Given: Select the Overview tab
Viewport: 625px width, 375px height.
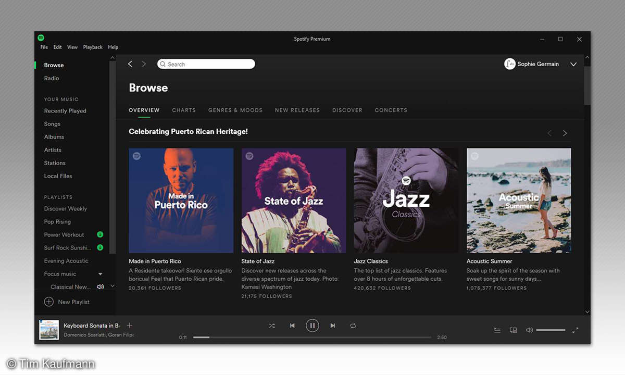Looking at the screenshot, I should click(x=144, y=110).
